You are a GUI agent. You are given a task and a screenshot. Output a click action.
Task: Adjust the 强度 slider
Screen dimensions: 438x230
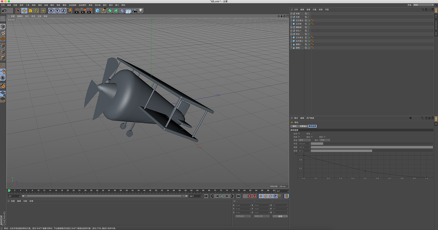coord(372,147)
